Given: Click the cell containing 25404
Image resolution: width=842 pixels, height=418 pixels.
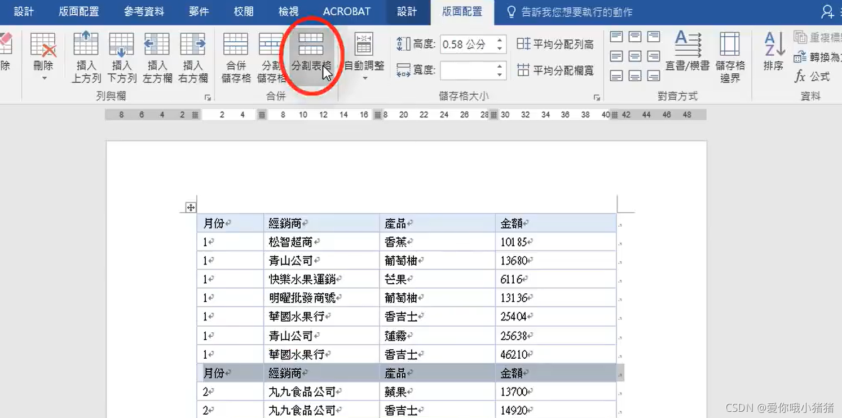Looking at the screenshot, I should click(x=556, y=316).
